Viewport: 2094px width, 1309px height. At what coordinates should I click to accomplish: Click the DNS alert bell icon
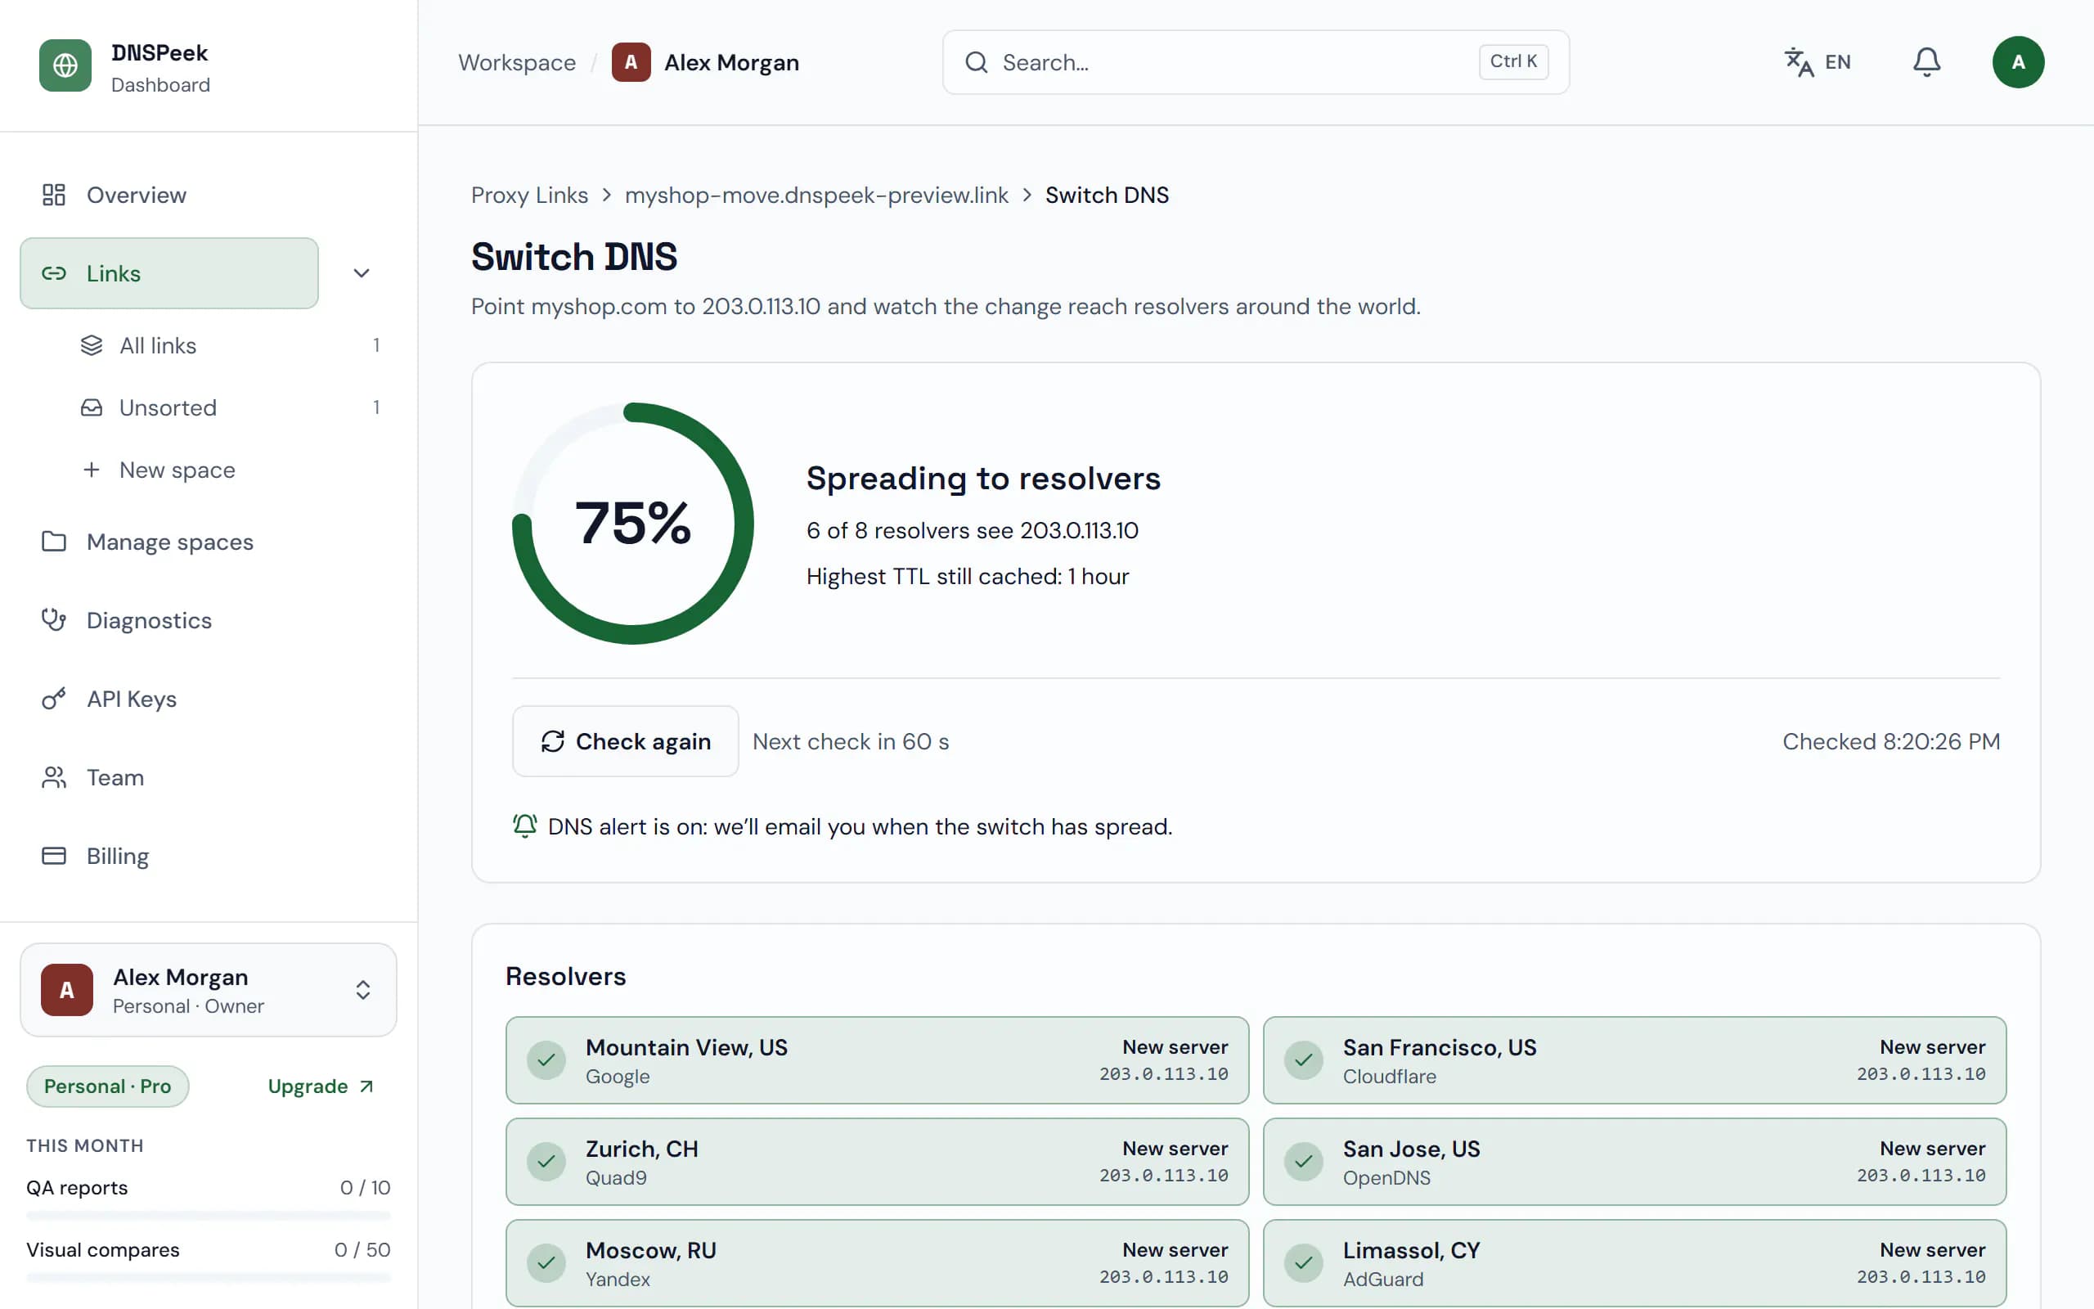[524, 826]
